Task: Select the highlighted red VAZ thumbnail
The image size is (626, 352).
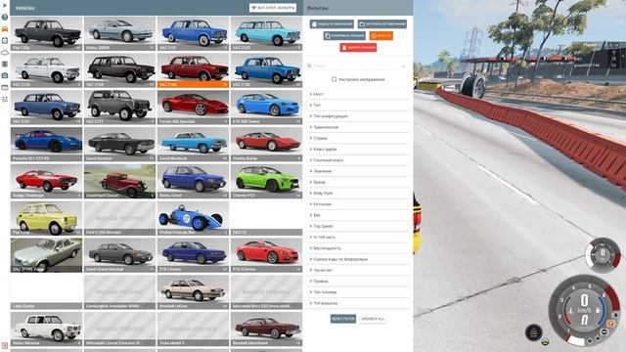Action: coord(194,70)
